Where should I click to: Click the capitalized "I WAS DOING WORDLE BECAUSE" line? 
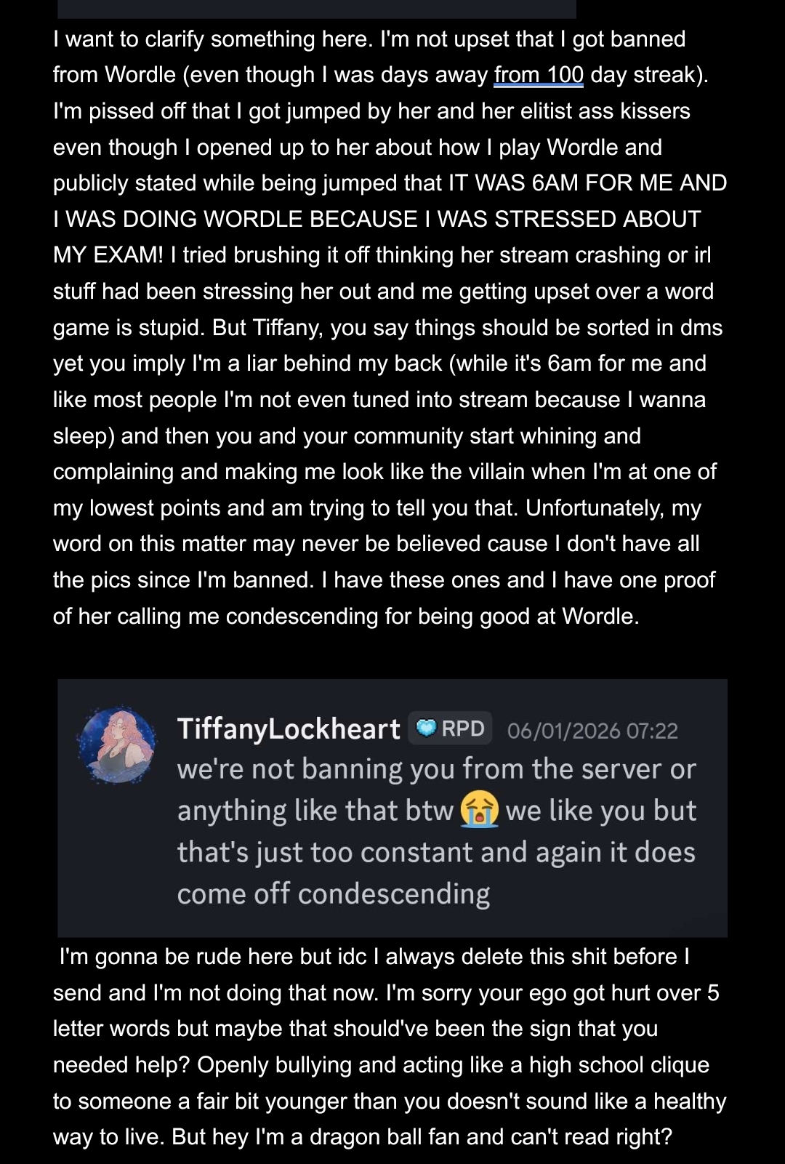377,219
